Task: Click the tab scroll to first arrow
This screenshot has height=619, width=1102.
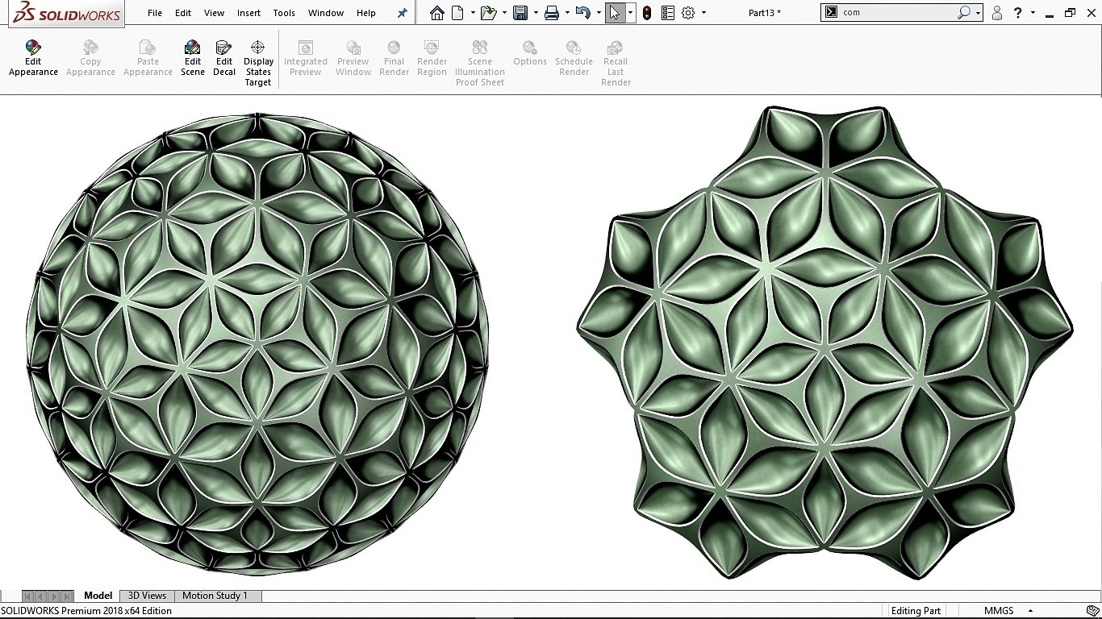Action: pos(28,596)
